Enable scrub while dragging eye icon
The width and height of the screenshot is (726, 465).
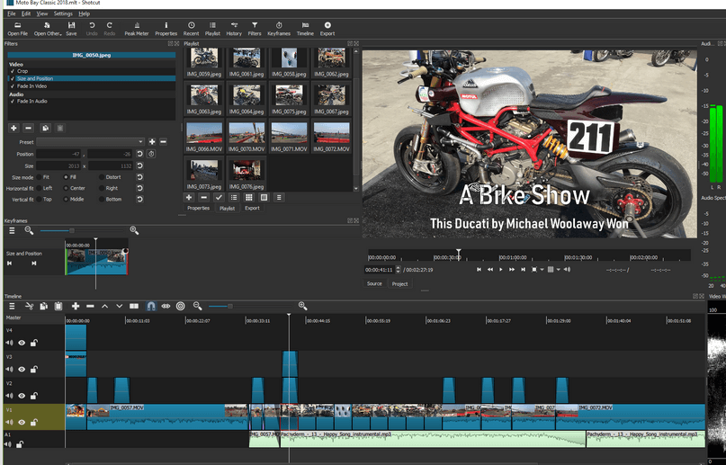(x=166, y=306)
